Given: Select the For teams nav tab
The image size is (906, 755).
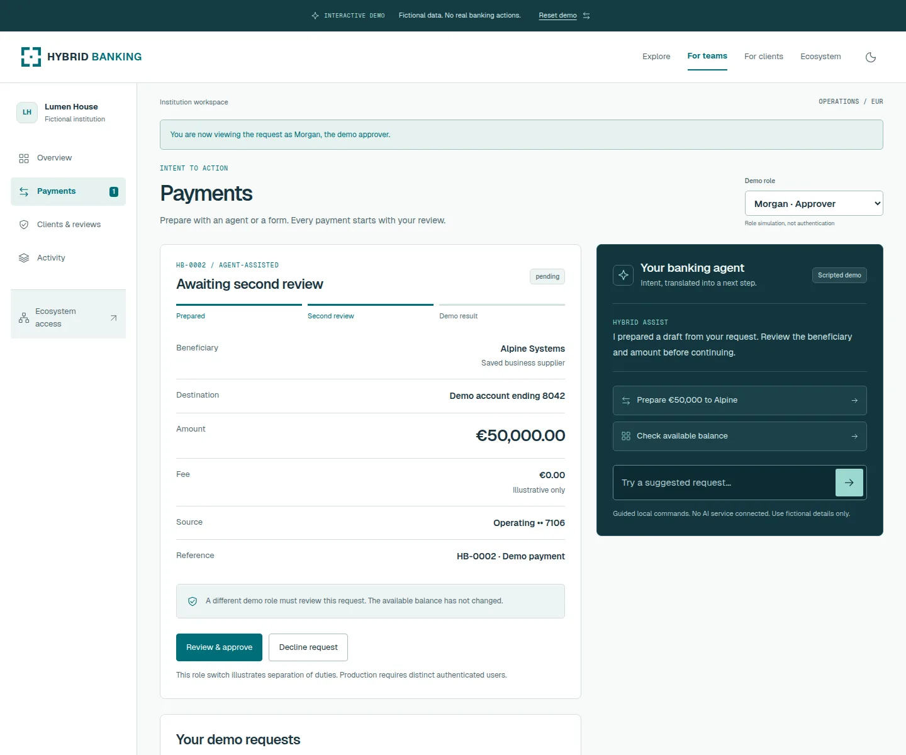Looking at the screenshot, I should pyautogui.click(x=707, y=56).
